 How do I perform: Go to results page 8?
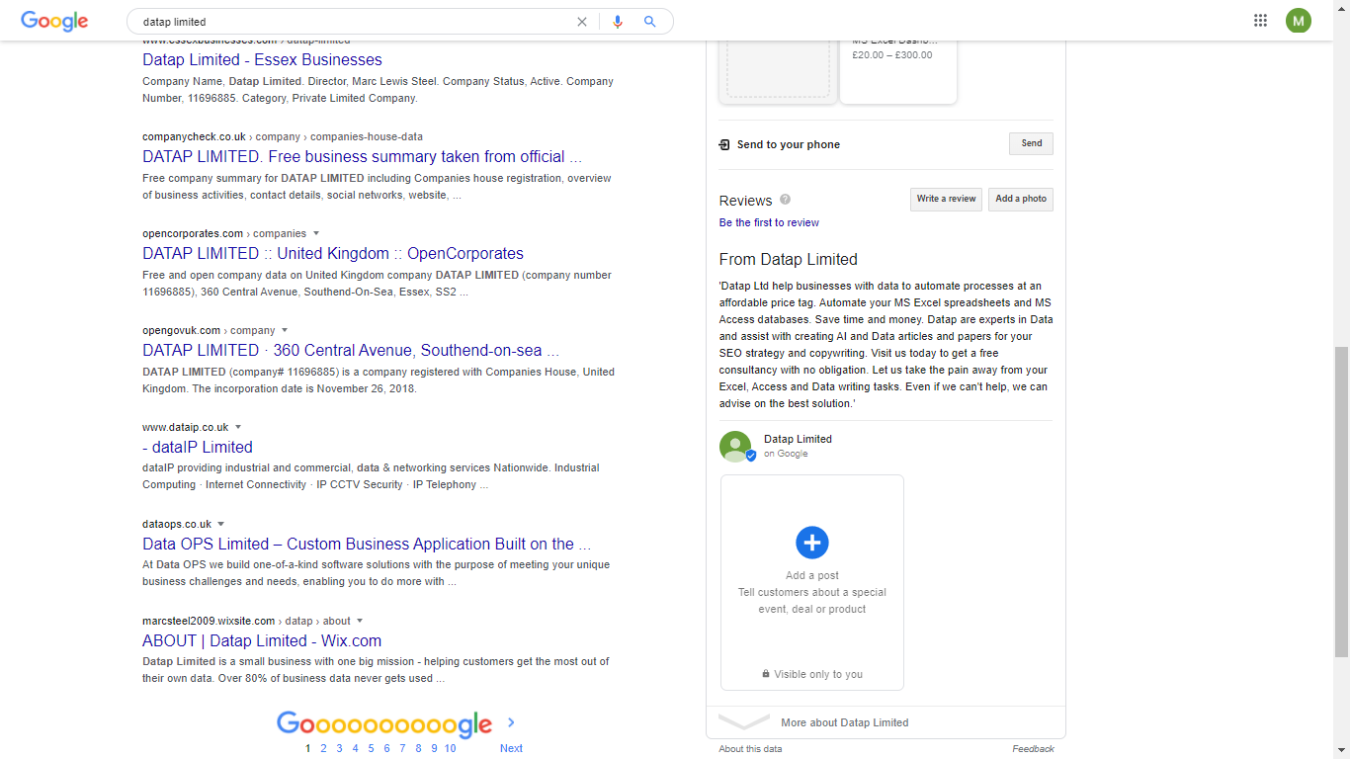tap(418, 748)
